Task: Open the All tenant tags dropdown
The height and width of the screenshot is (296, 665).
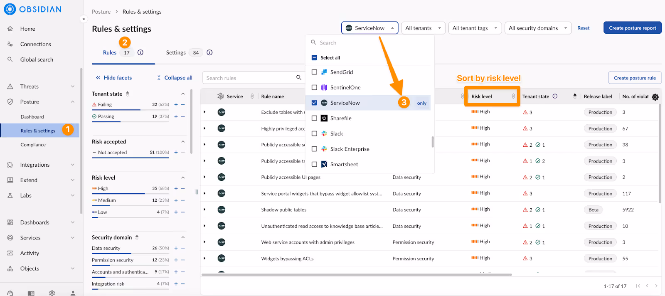Action: 475,28
